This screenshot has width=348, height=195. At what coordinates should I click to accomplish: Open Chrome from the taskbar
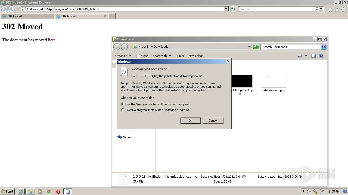click(49, 191)
